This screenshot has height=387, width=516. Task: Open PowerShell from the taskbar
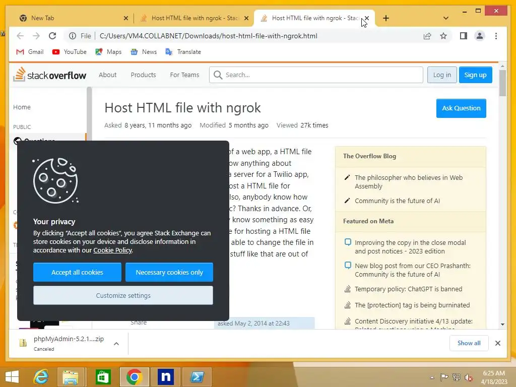(197, 376)
